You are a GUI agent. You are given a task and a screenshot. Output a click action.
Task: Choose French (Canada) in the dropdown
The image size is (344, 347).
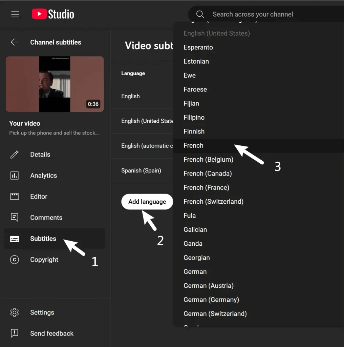point(208,173)
